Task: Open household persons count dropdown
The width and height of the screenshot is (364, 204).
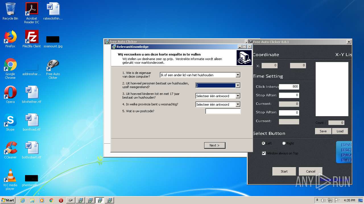Action: tap(238, 85)
